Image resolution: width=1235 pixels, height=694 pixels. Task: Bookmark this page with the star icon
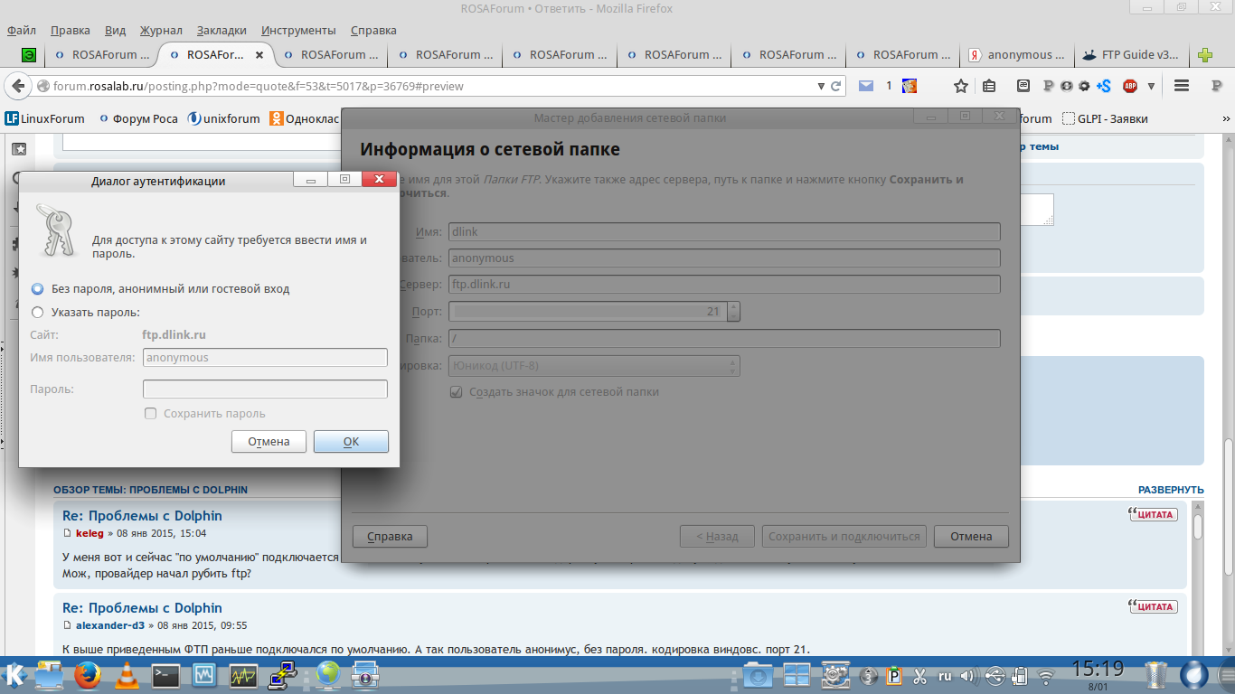[x=961, y=86]
